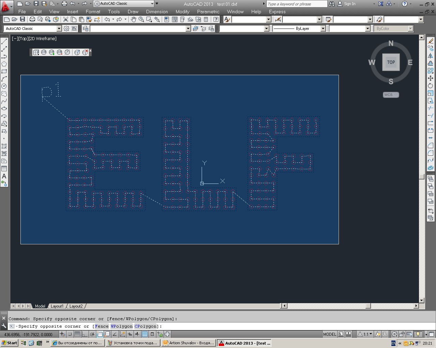Toggle the Lock UI padlock in the status bar
Screen dimensions: 436x348
[402, 334]
